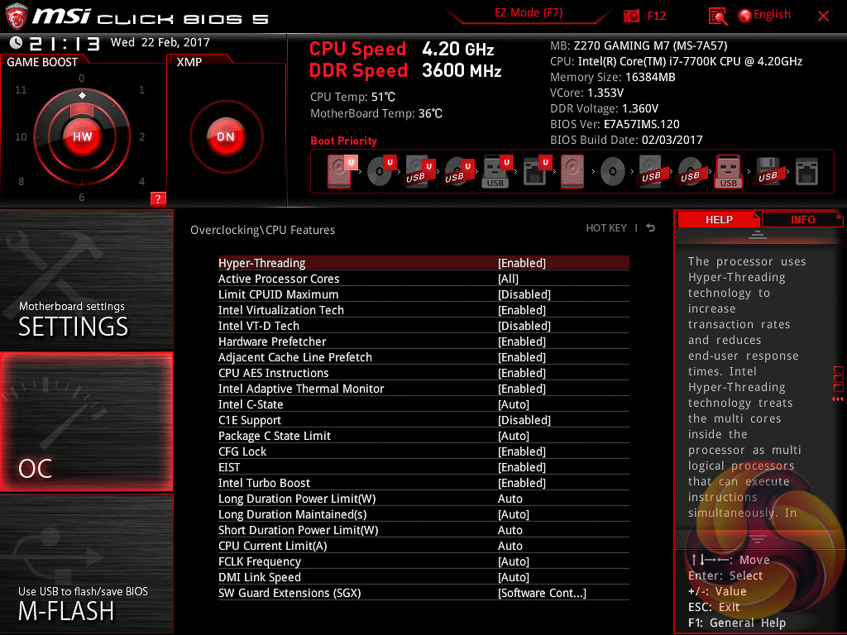This screenshot has width=847, height=635.
Task: Click the help panel scroll-up handle
Action: pyautogui.click(x=758, y=234)
